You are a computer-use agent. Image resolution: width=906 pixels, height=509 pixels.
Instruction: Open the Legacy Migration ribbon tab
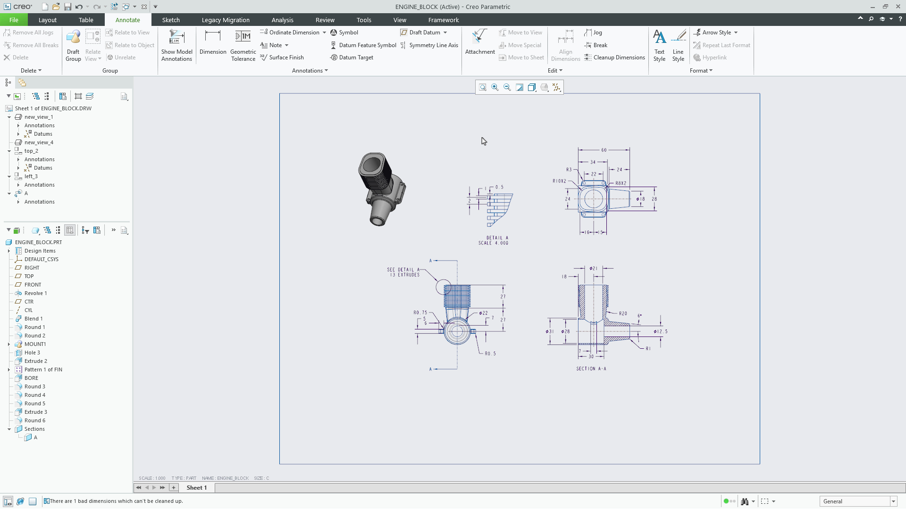226,20
